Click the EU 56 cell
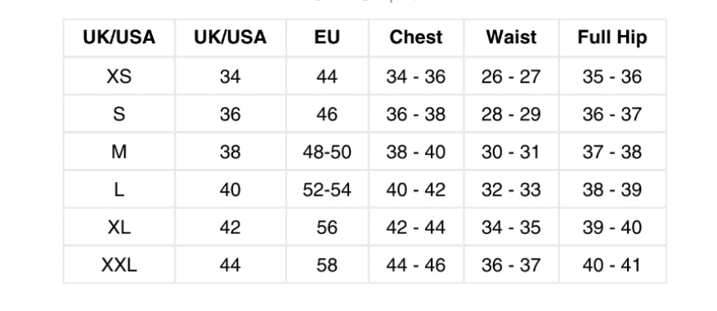The height and width of the screenshot is (311, 717). (x=327, y=227)
